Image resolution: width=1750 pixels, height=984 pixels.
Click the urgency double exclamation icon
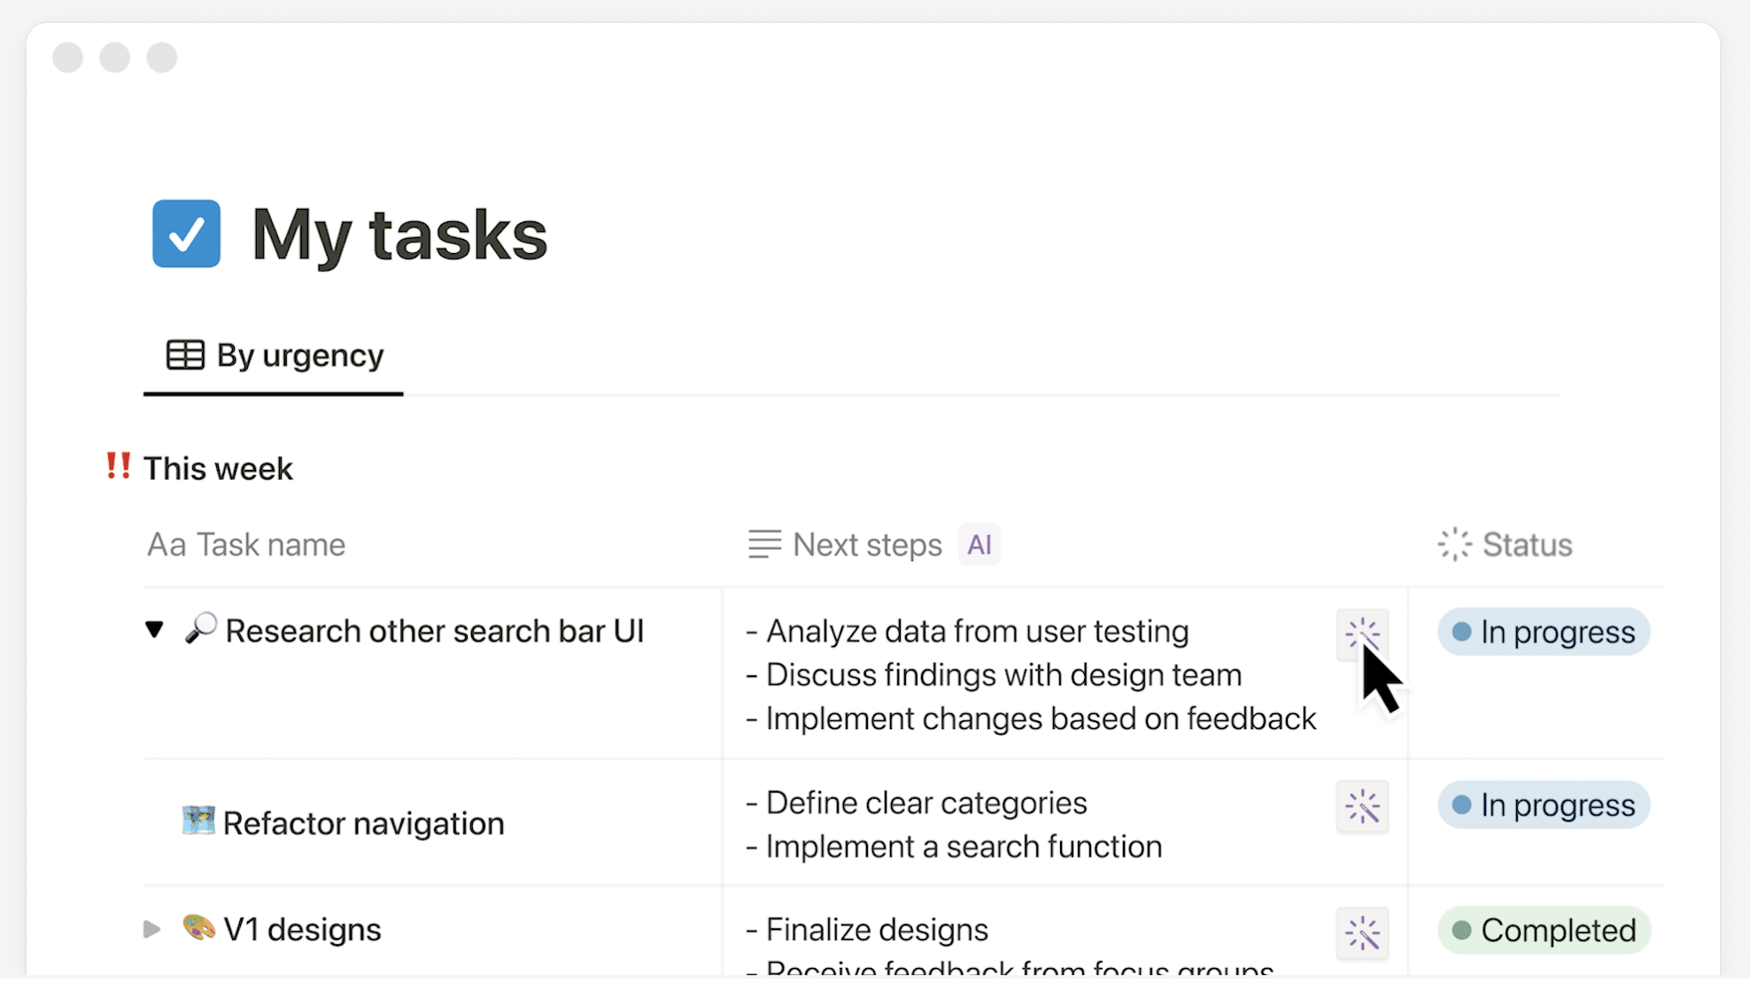(x=119, y=467)
